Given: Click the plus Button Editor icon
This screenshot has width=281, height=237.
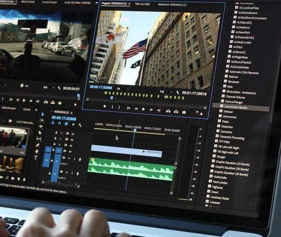Looking at the screenshot, I should (201, 113).
